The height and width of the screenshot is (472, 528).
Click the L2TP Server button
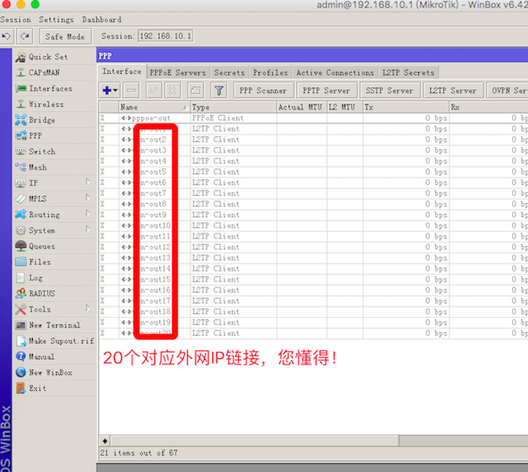pos(452,90)
